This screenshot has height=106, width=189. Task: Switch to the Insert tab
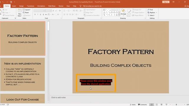click(14, 6)
